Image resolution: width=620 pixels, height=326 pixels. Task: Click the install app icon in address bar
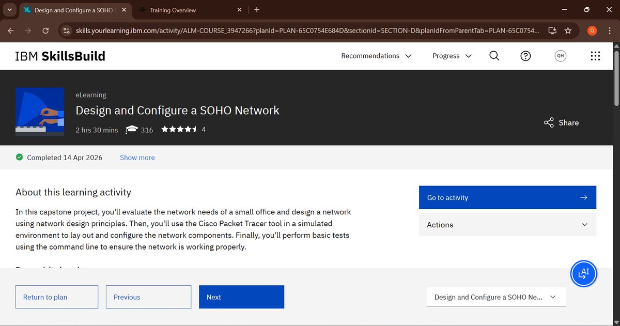[x=552, y=30]
